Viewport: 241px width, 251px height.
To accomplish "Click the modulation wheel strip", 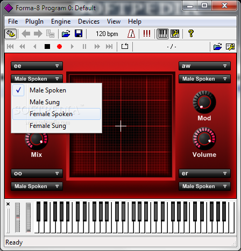I will tap(29, 218).
